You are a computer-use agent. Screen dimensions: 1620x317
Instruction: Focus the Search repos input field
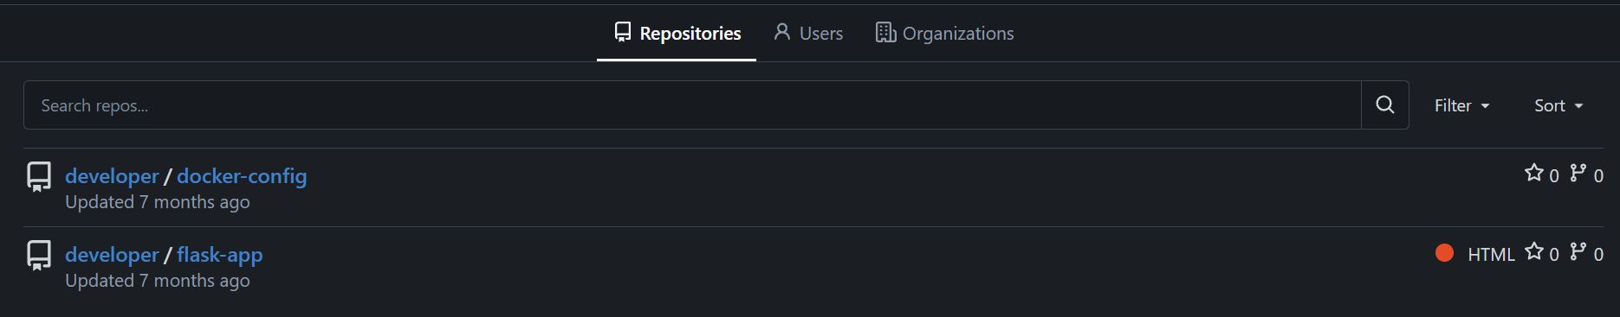tap(692, 105)
